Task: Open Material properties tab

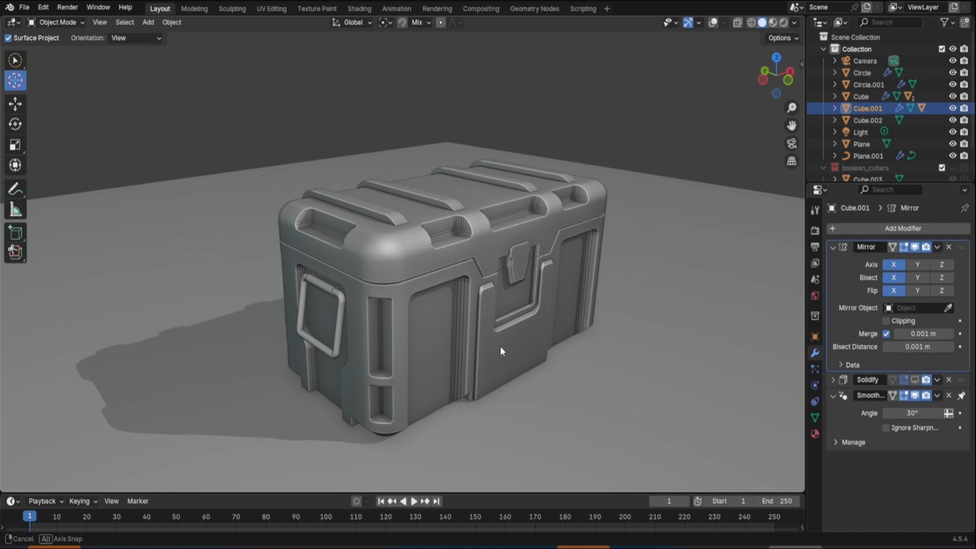Action: [x=815, y=434]
